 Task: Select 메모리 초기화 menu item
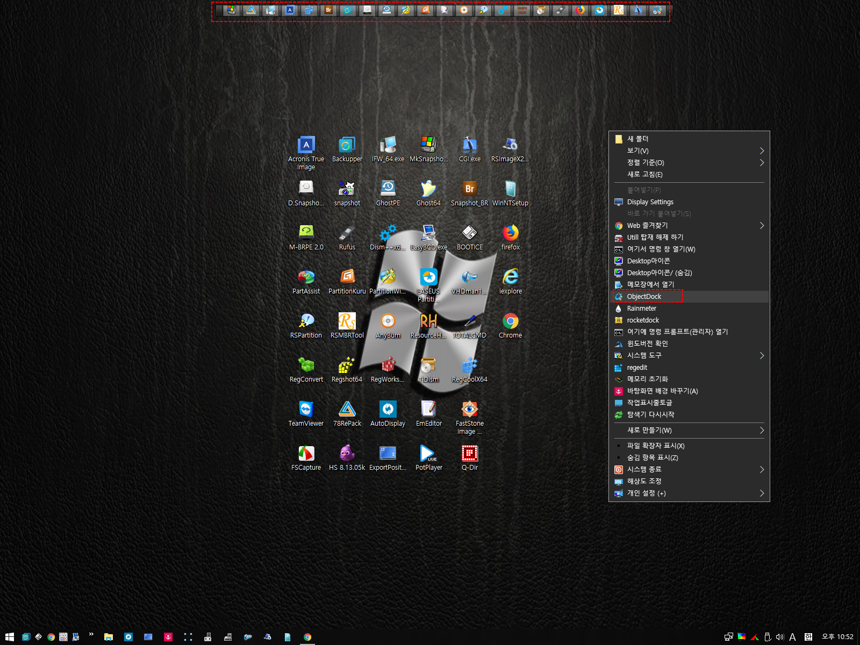689,379
